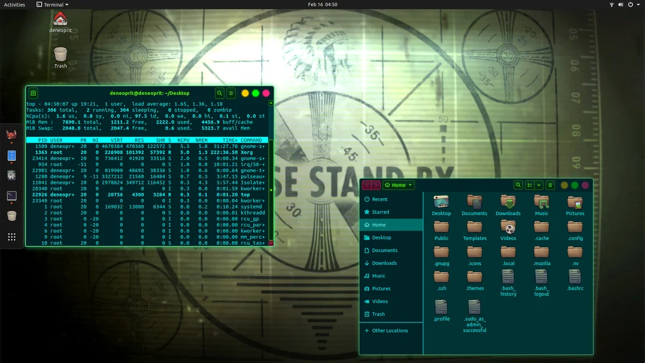Select Starred in the sidebar
This screenshot has height=363, width=645.
click(382, 212)
